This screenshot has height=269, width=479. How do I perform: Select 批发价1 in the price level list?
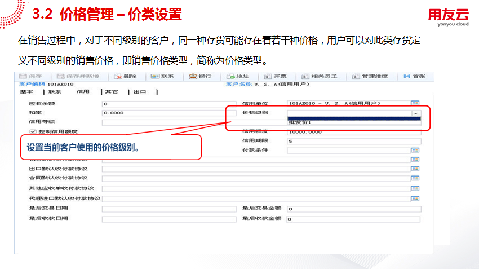coord(354,122)
